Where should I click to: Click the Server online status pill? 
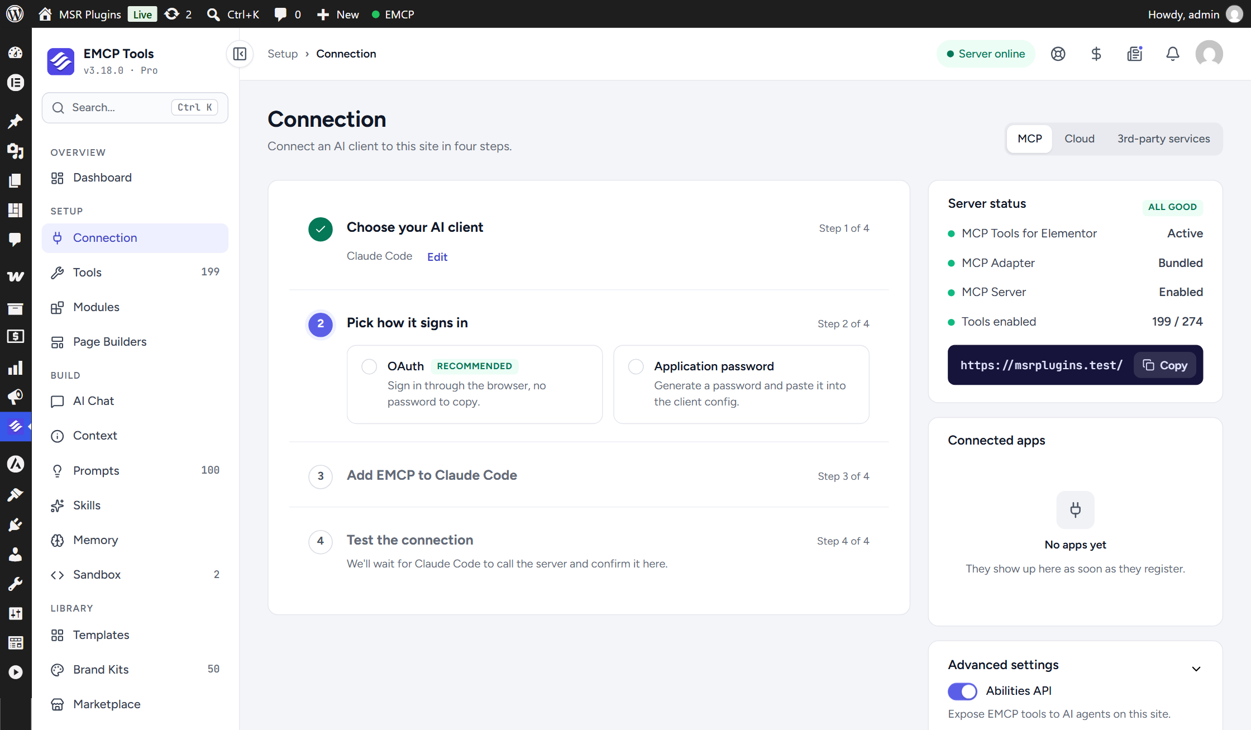click(x=986, y=54)
